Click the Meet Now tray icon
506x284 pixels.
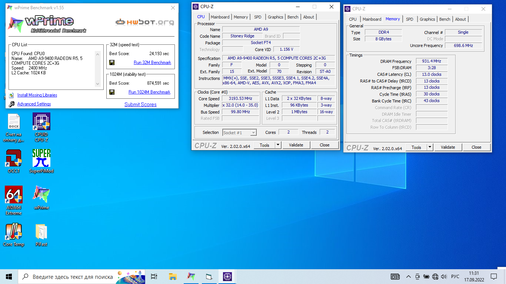(x=417, y=277)
